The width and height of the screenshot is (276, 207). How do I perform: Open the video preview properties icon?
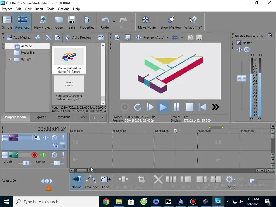117,37
